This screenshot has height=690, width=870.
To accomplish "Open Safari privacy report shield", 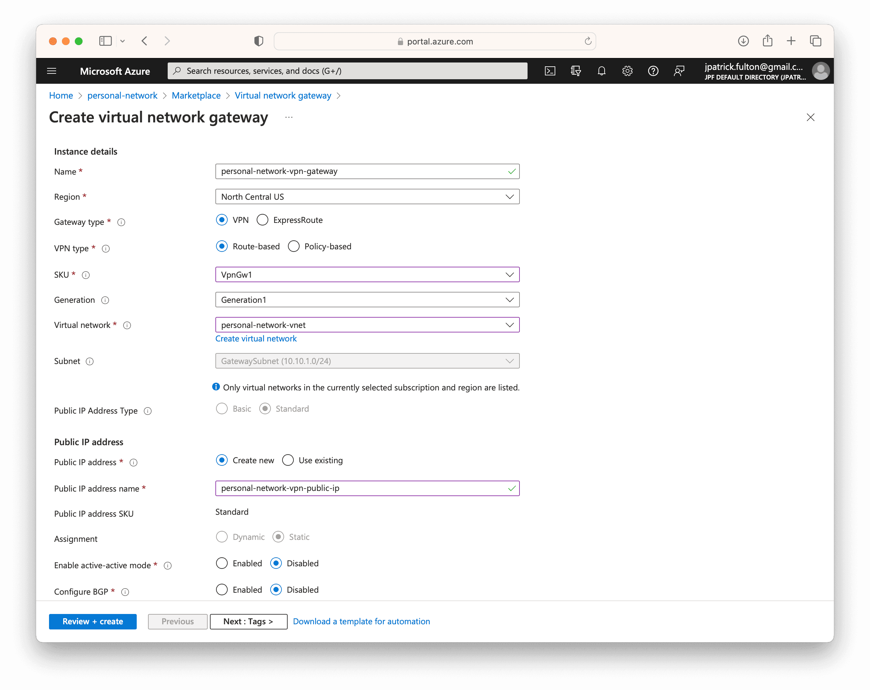I will click(259, 41).
